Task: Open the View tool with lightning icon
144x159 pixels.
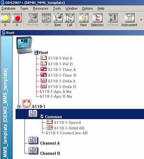Action: click(x=84, y=18)
